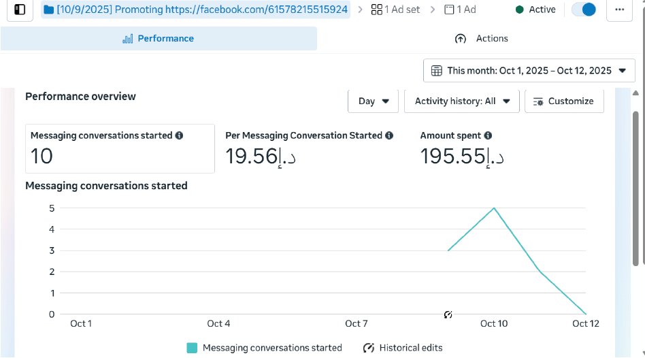The width and height of the screenshot is (645, 358).
Task: Switch to the Performance tab
Action: pyautogui.click(x=159, y=39)
